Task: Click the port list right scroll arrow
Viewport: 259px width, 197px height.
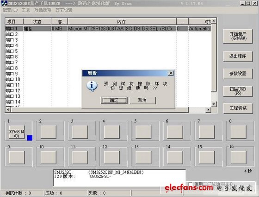Action: pos(208,109)
